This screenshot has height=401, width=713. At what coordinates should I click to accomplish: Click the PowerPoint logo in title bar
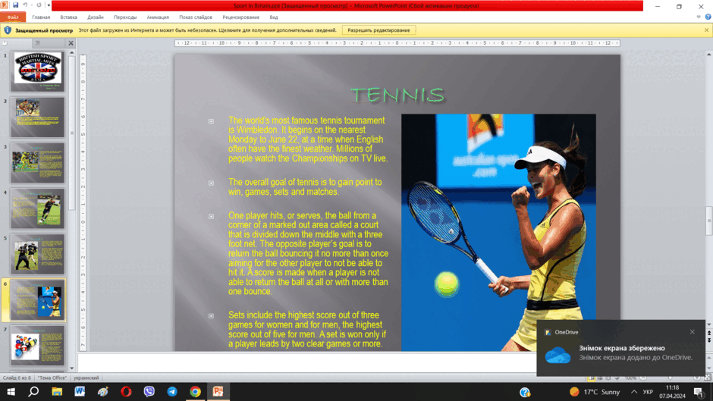(x=4, y=5)
